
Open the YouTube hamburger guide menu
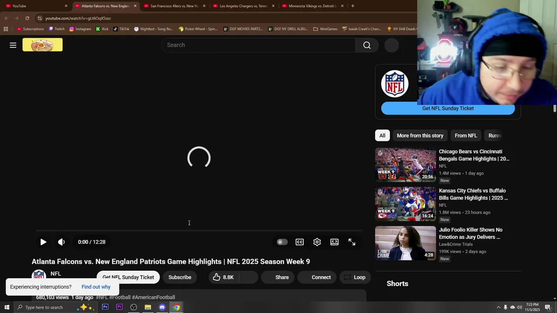click(13, 45)
